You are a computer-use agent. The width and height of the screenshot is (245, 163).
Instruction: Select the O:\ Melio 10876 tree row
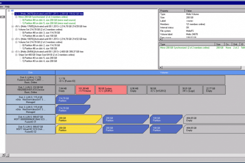coord(51,39)
